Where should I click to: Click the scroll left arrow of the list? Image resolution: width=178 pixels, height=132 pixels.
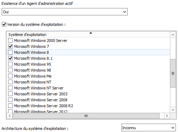[x=9, y=116]
